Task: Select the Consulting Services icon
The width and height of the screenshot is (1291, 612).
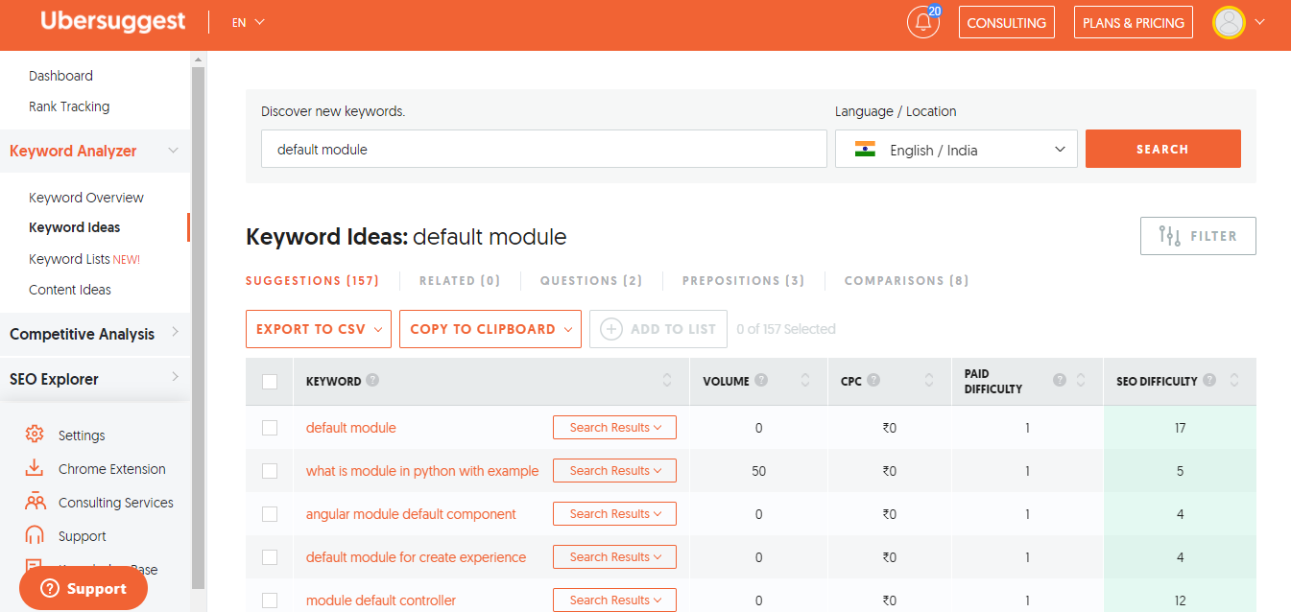Action: click(35, 502)
